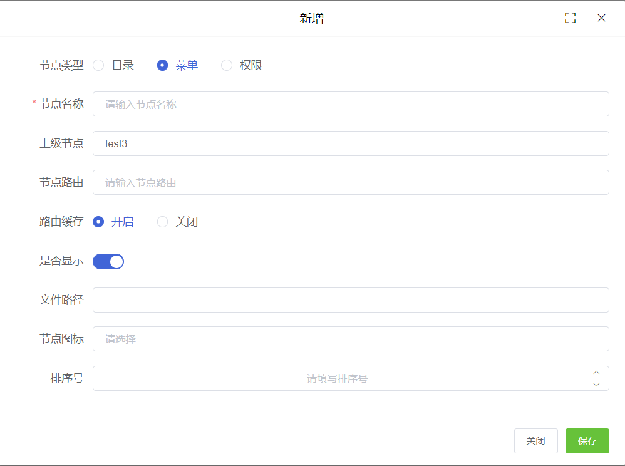Click the fullscreen expand icon
625x466 pixels.
(570, 18)
